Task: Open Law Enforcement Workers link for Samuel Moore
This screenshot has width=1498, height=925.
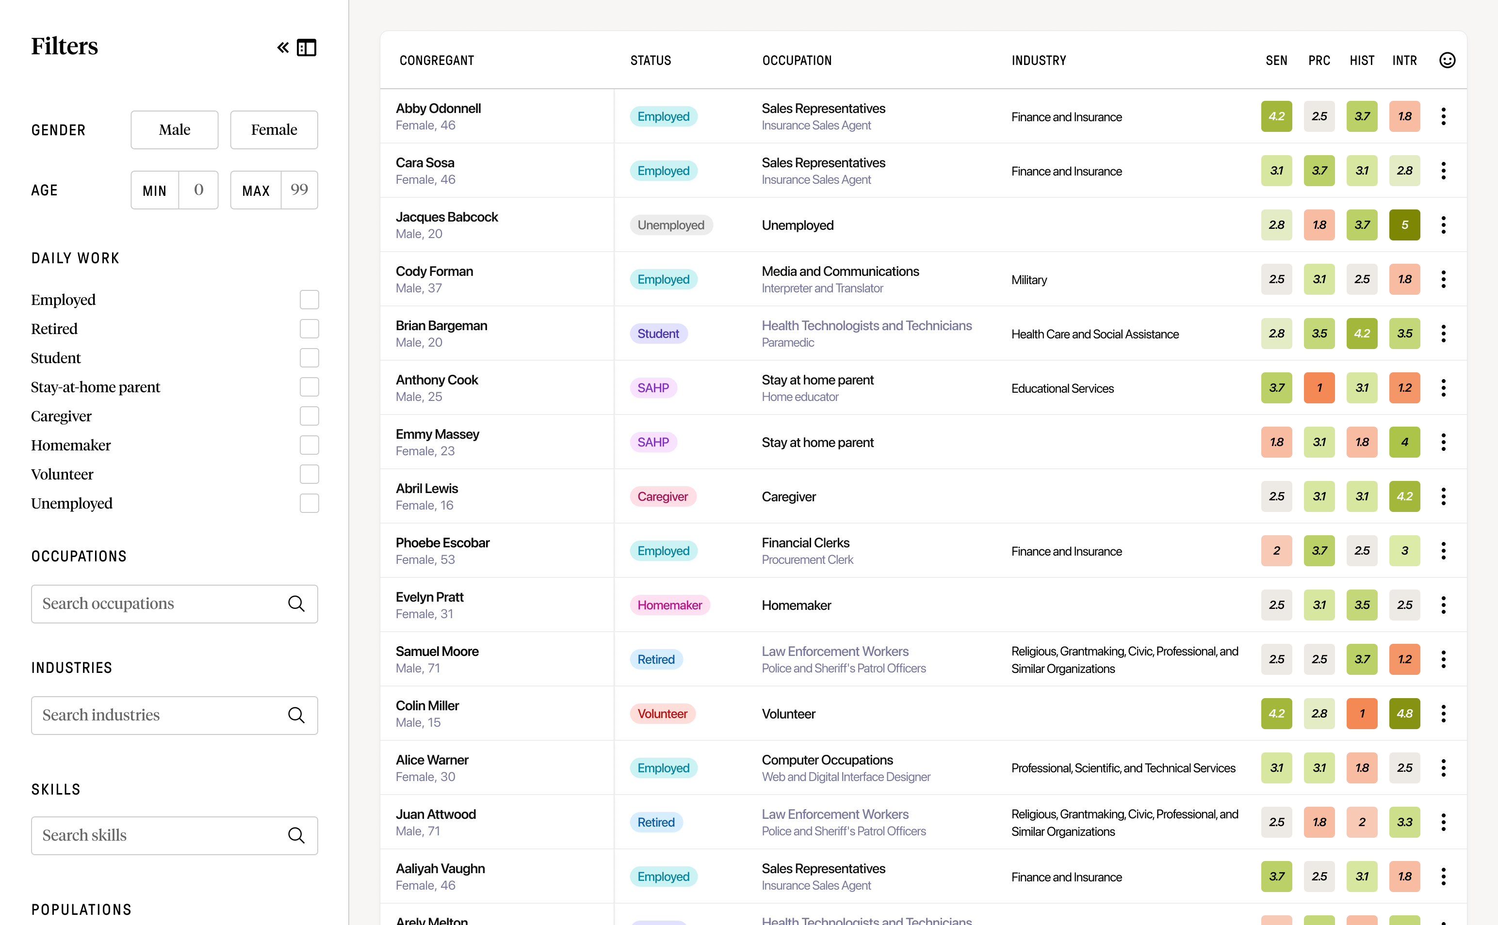Action: pyautogui.click(x=835, y=652)
